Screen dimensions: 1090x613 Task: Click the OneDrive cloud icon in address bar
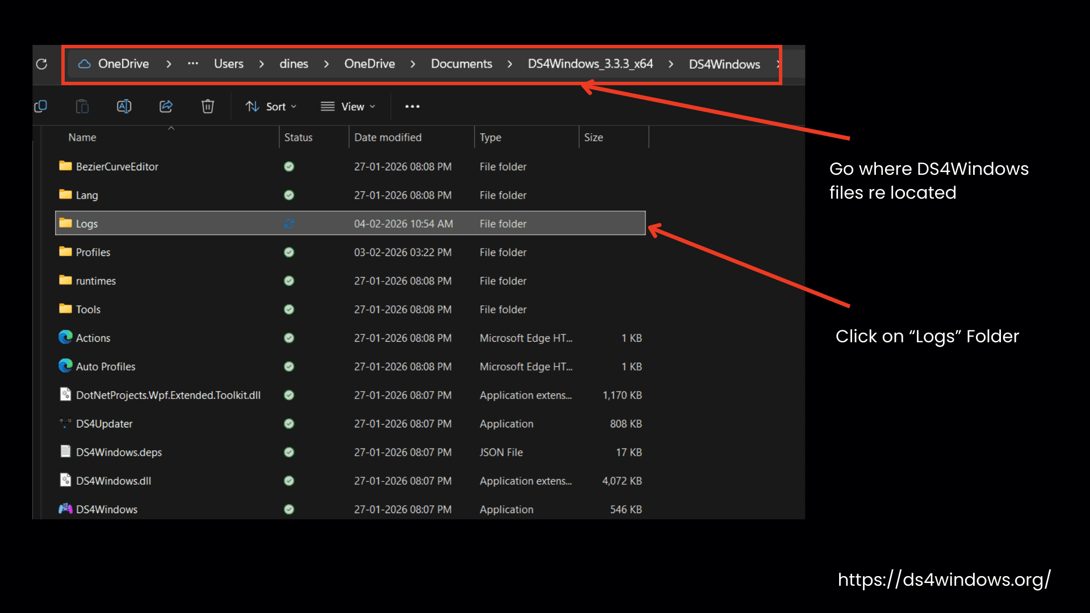(x=85, y=64)
